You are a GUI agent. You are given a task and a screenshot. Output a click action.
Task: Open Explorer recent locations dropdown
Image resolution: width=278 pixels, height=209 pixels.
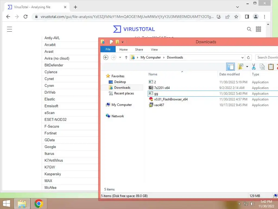pos(120,57)
